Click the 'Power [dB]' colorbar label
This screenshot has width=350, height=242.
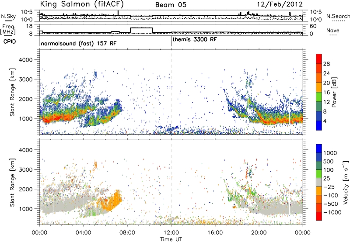point(334,92)
